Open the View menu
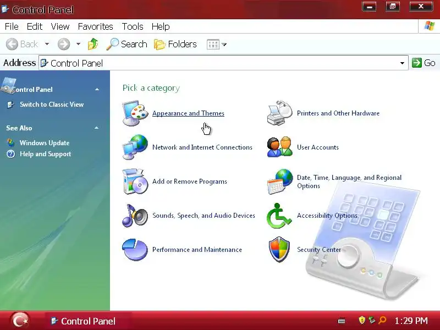 [60, 26]
